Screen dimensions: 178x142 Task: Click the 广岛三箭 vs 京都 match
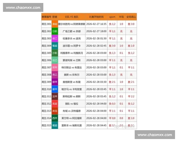point(71,31)
